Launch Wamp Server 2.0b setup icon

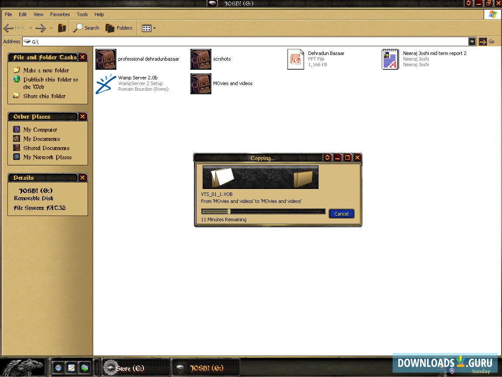(x=106, y=83)
